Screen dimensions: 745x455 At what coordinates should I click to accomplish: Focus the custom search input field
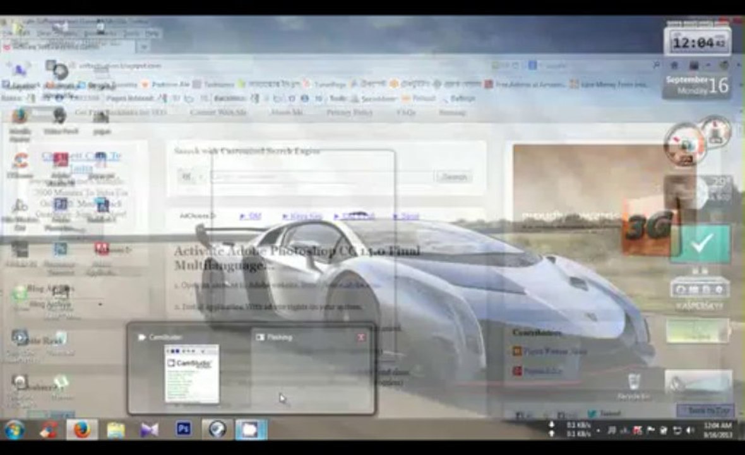point(321,177)
